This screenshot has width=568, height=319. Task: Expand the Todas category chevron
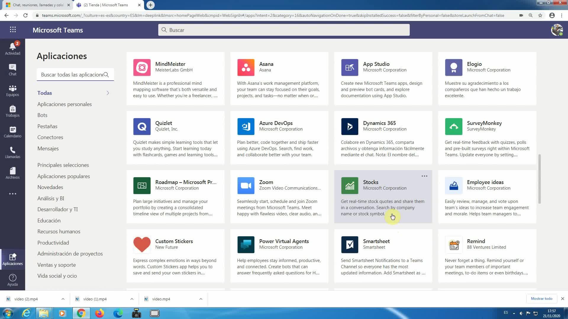coord(108,93)
